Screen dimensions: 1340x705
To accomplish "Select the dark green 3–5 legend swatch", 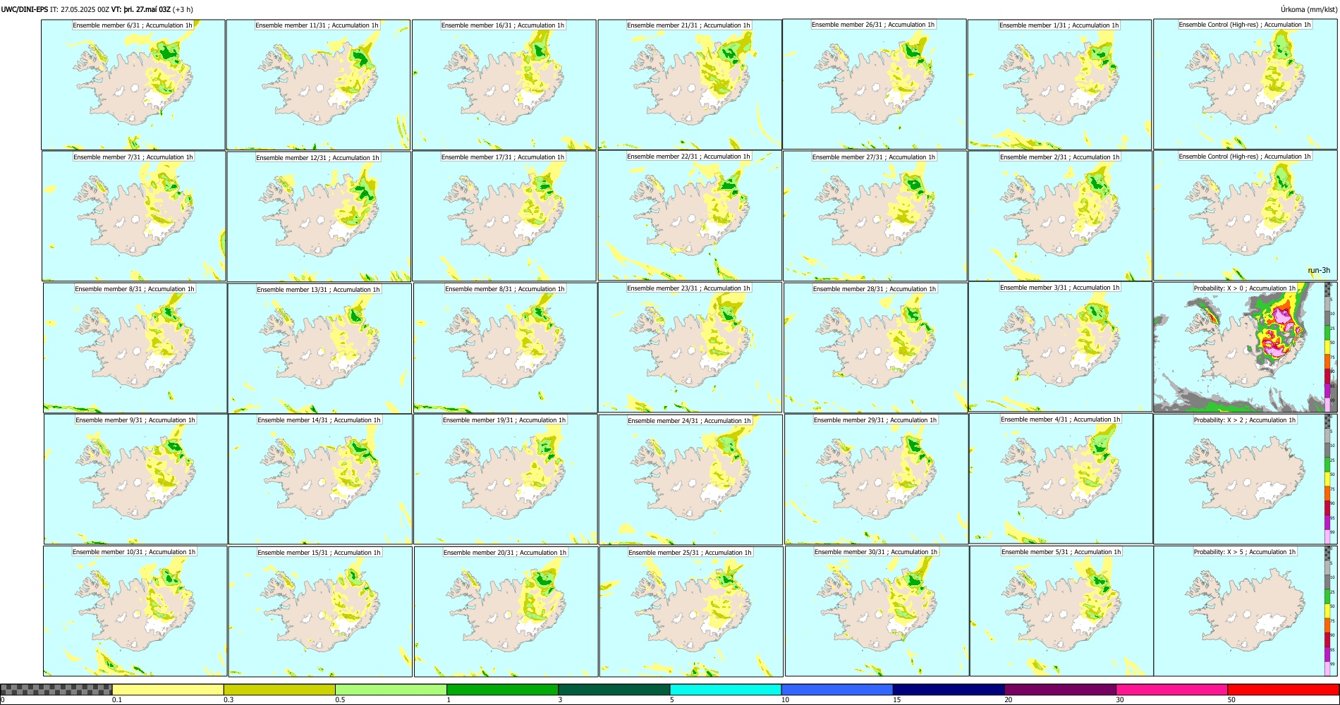I will pyautogui.click(x=614, y=689).
